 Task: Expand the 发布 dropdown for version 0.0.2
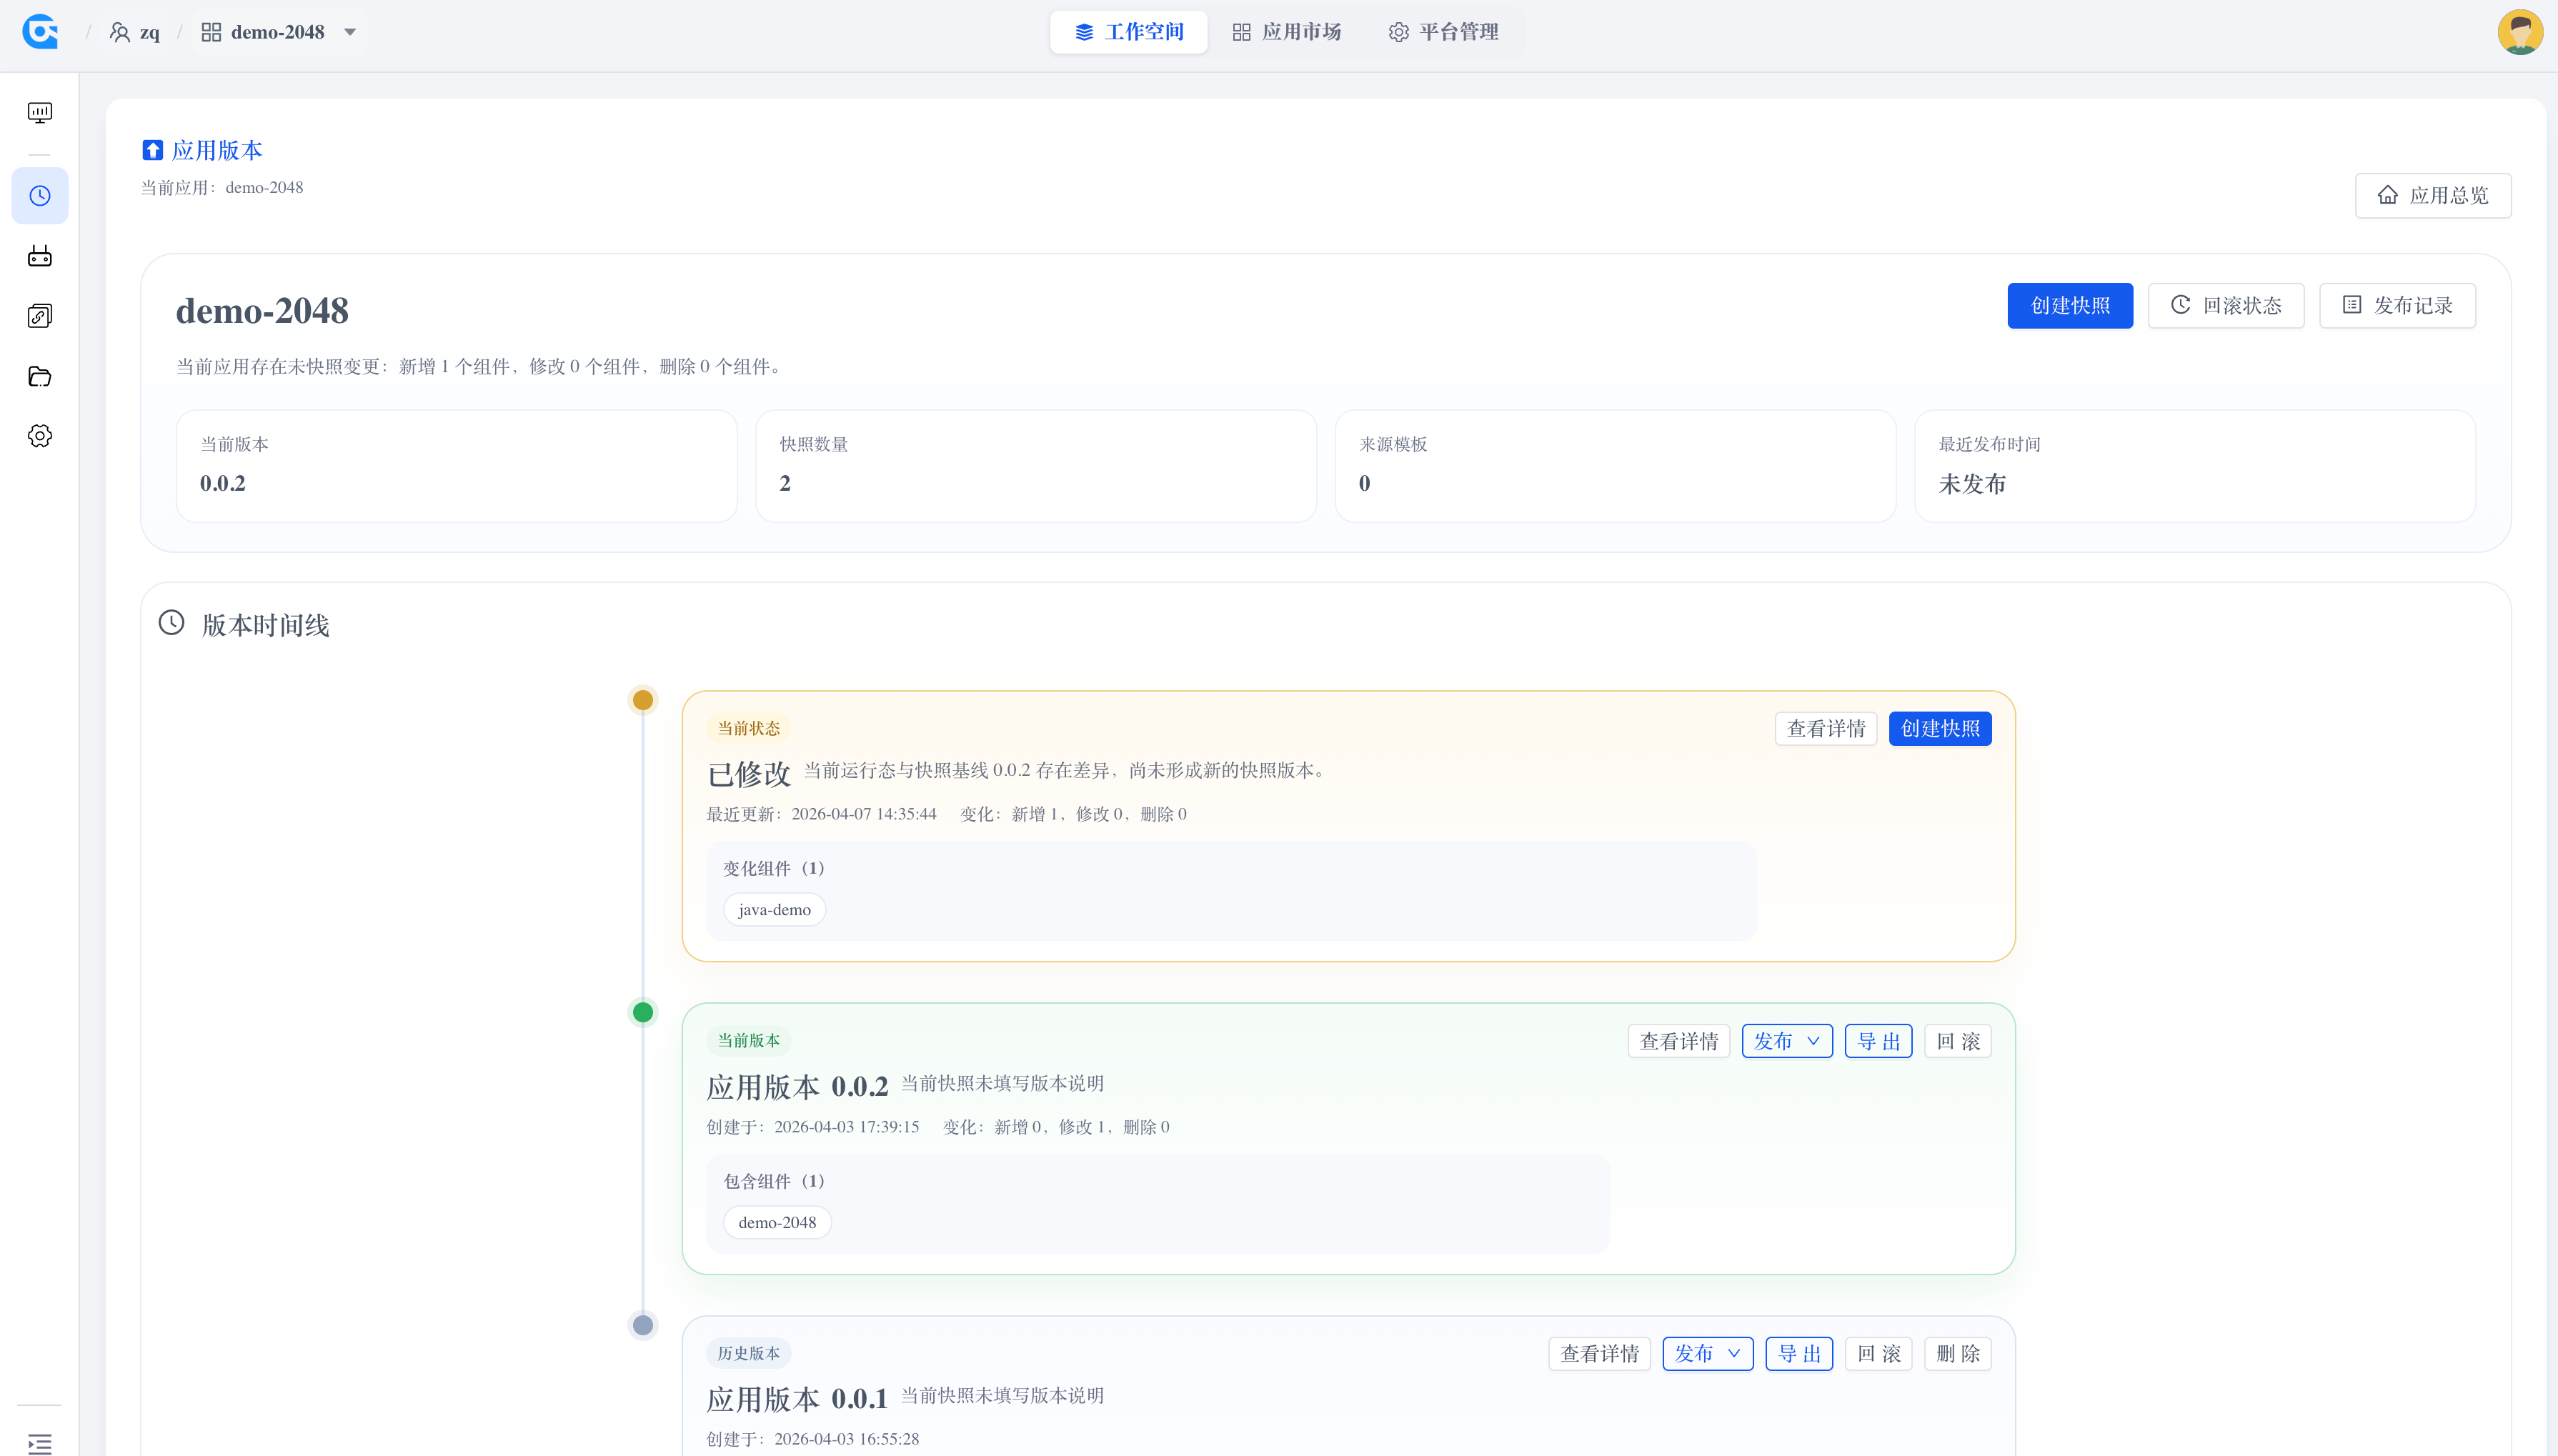tap(1786, 1041)
